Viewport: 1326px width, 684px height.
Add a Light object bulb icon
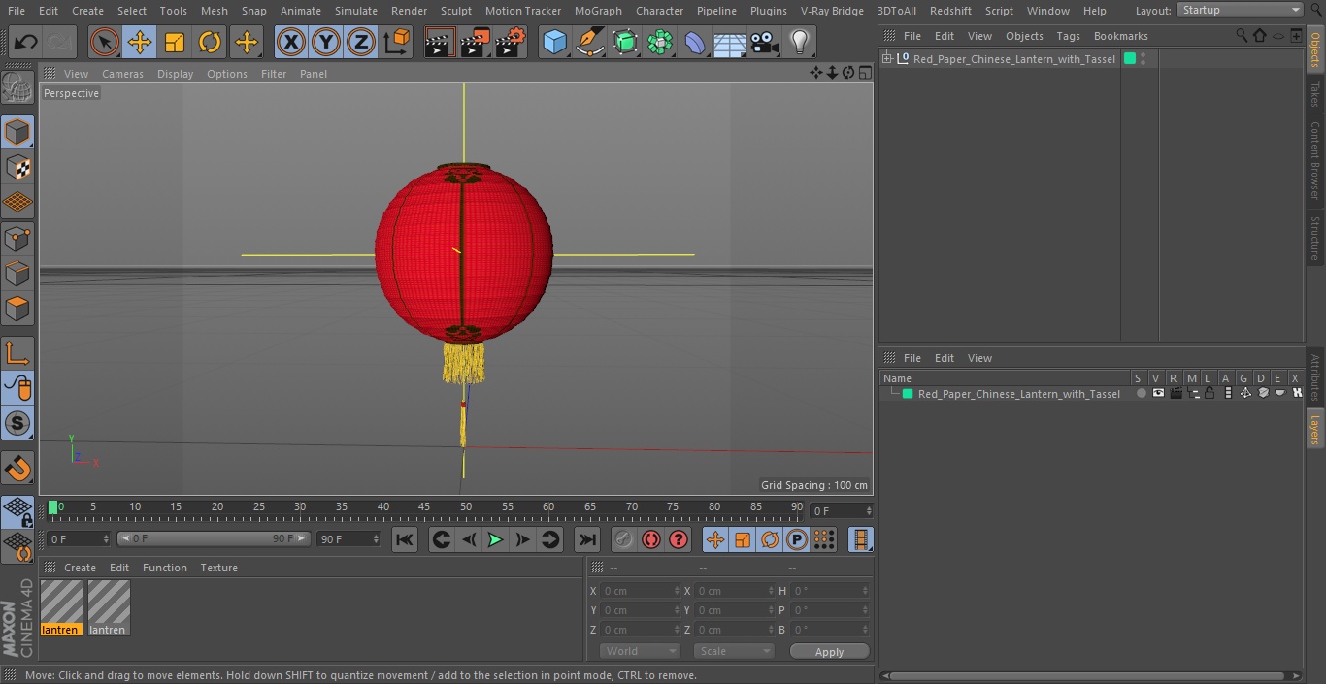(x=799, y=43)
